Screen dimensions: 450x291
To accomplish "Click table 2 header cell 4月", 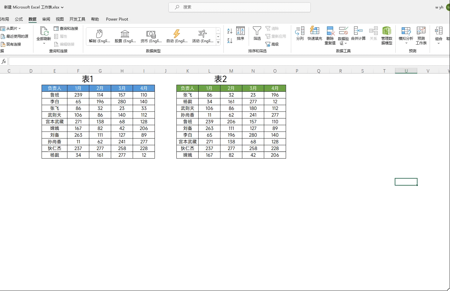I will [x=275, y=88].
